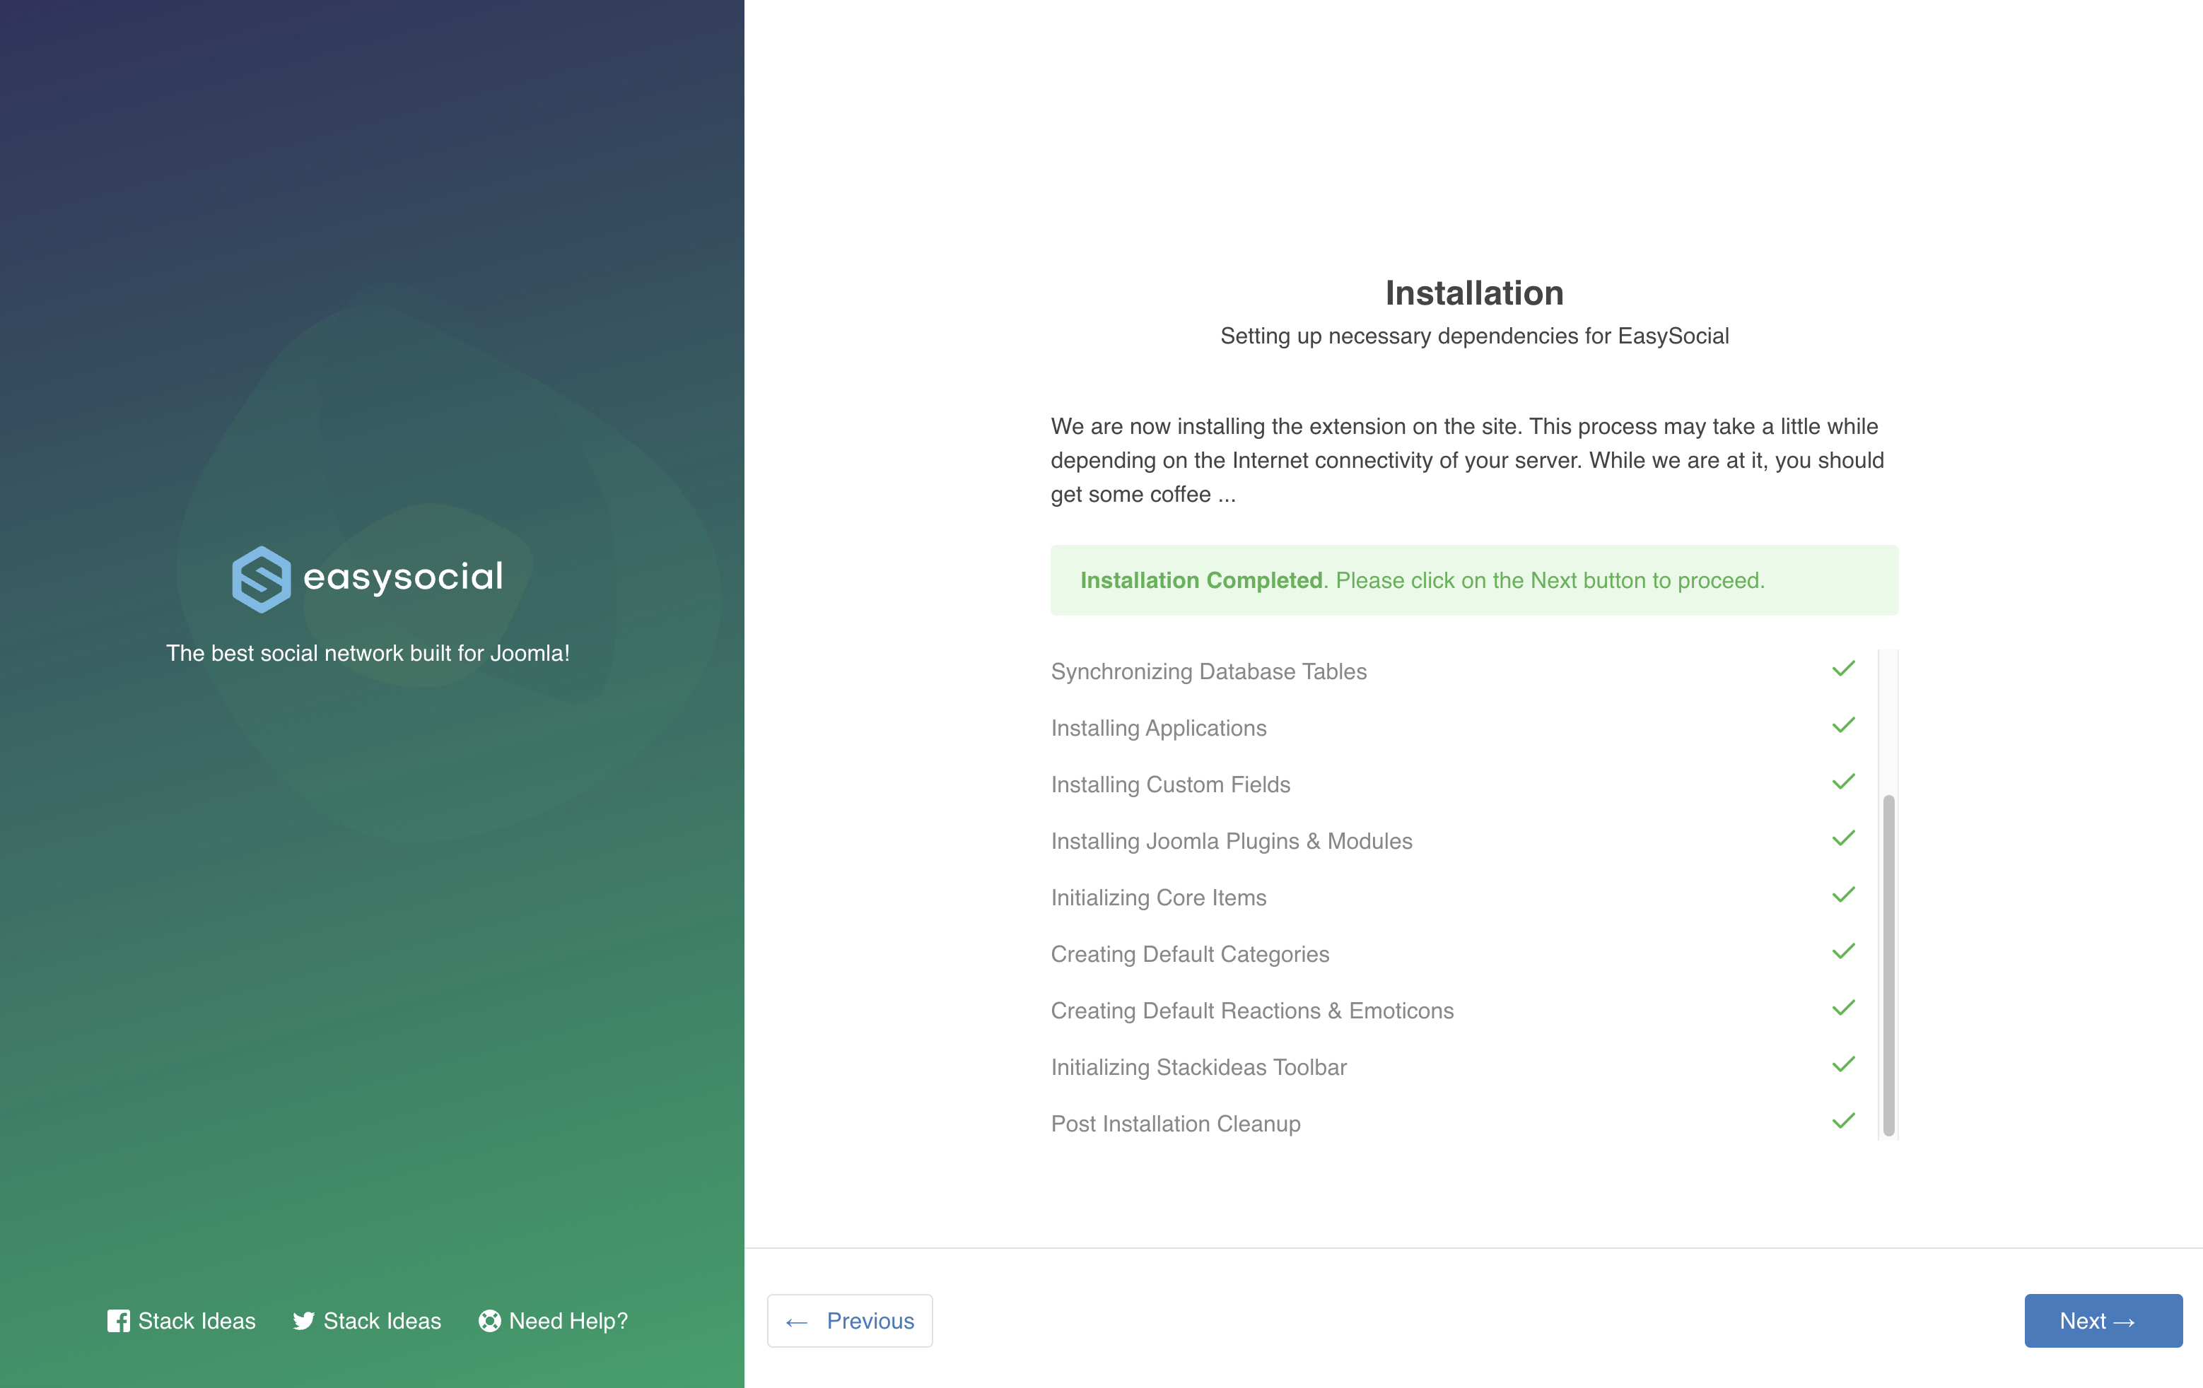Click the checkmark next to Installing Custom Fields

click(1843, 782)
